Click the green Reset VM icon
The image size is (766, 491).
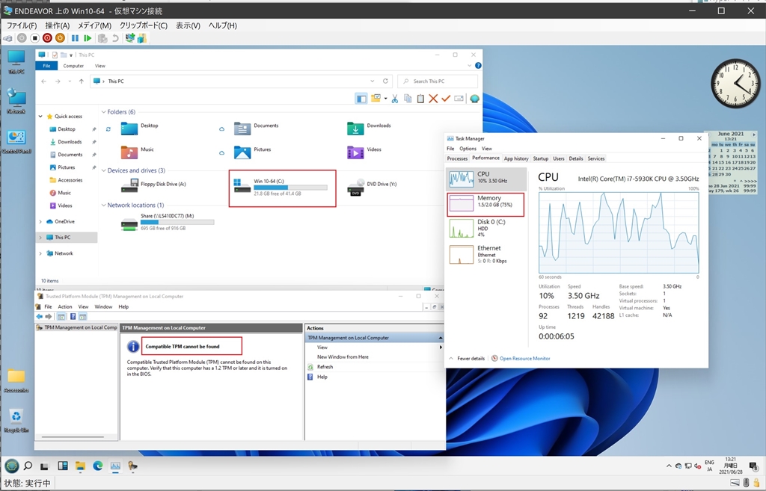88,38
